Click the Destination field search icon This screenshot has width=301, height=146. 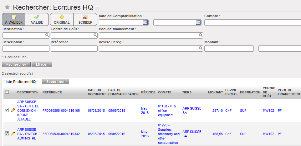click(47, 35)
